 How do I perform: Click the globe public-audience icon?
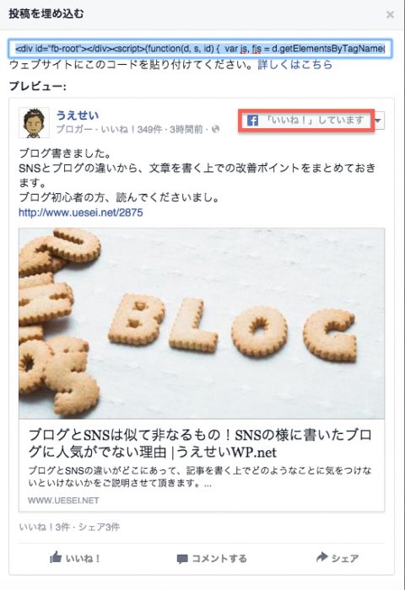[215, 130]
